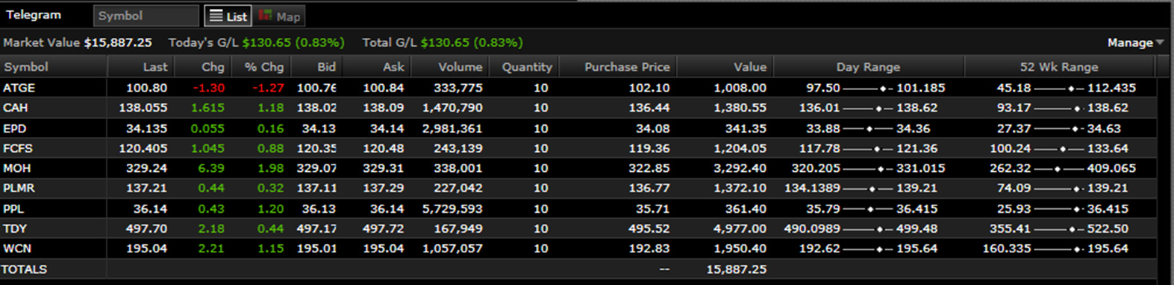Image resolution: width=1174 pixels, height=285 pixels.
Task: Click PLMR ask 137.29
Action: coord(384,188)
